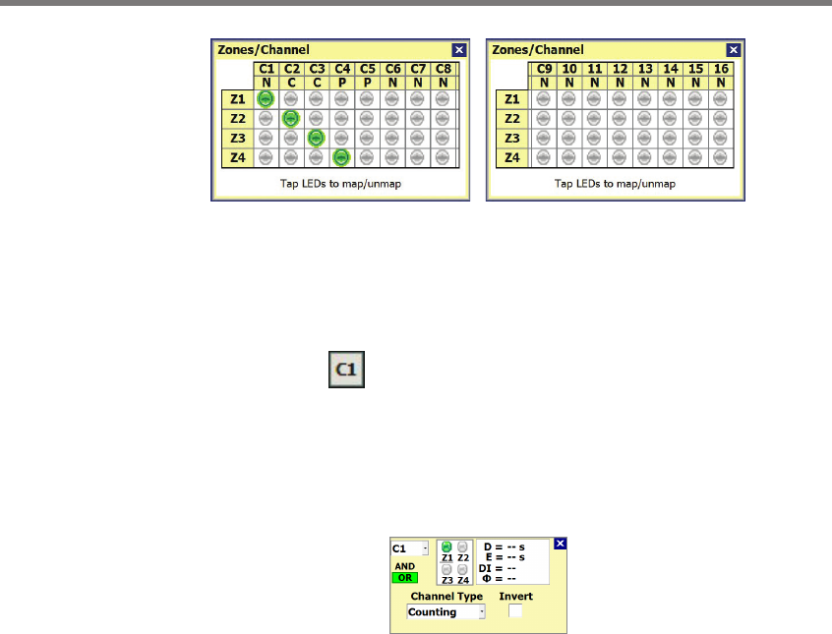
Task: Click the DI = -- value
Action: (498, 568)
